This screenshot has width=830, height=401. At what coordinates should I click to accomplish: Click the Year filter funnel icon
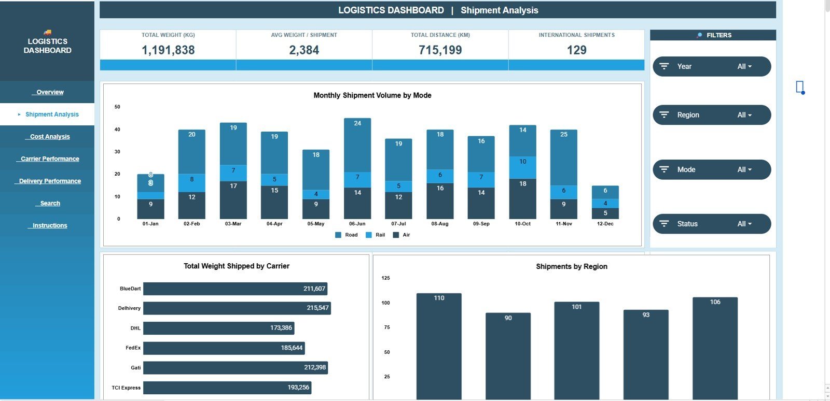tap(664, 66)
